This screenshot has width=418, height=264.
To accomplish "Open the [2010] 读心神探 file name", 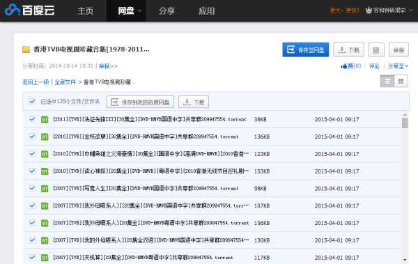I will click(x=151, y=171).
